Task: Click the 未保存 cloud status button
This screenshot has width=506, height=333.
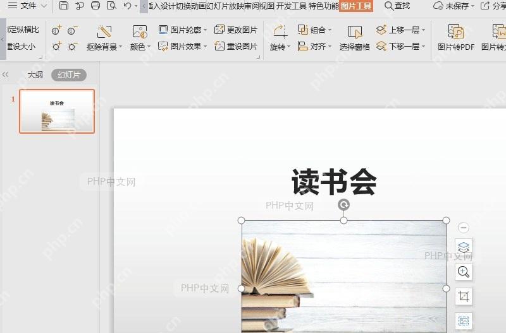Action: tap(454, 6)
